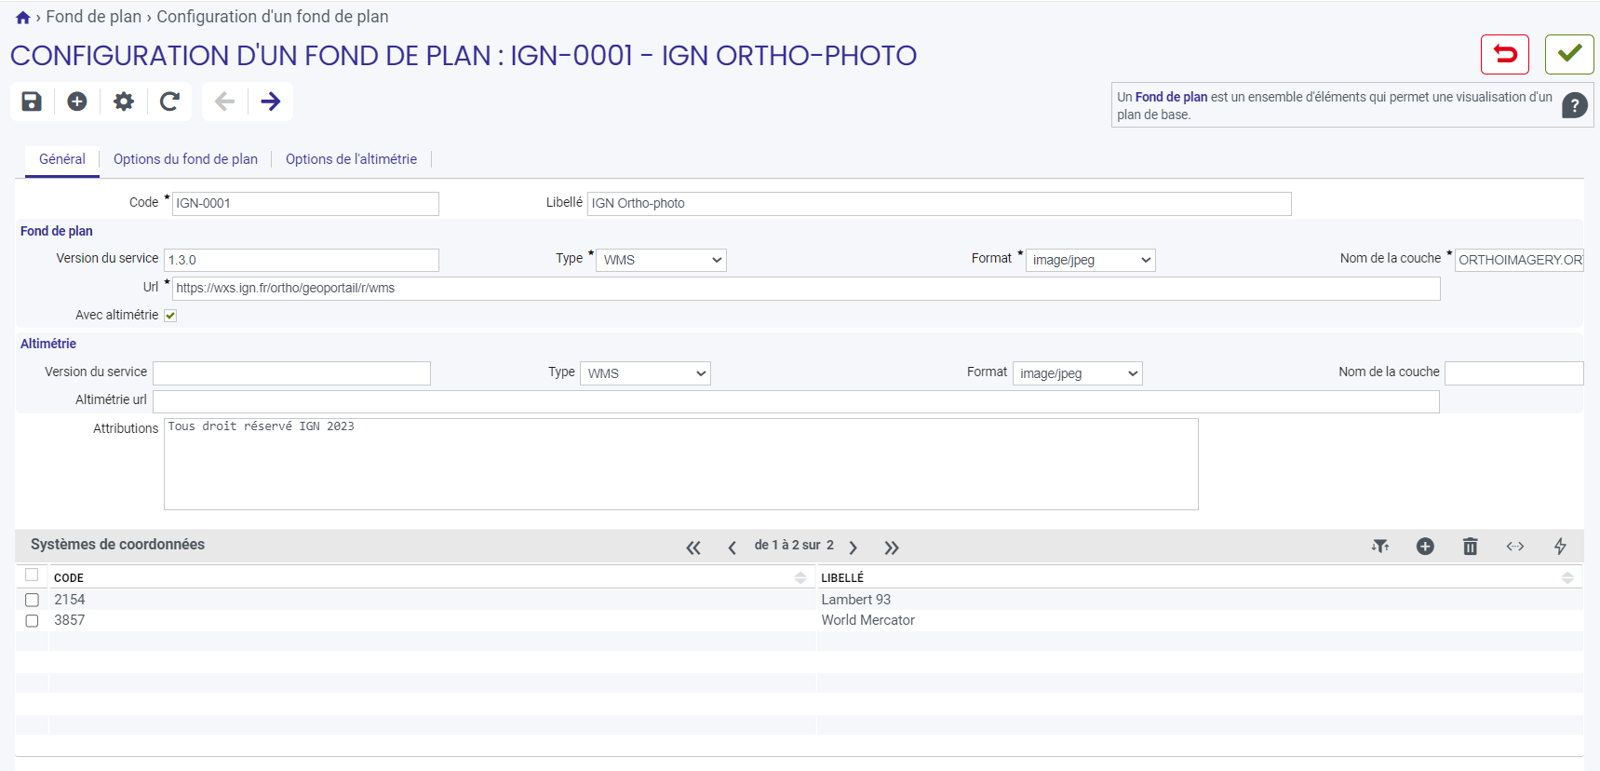The image size is (1600, 771).
Task: Click Version du service field 1.3.0
Action: click(302, 260)
